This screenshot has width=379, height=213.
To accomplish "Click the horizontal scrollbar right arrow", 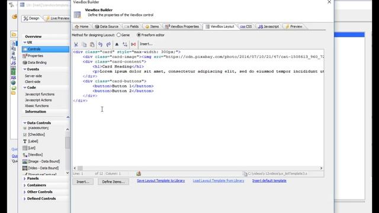I will pyautogui.click(x=321, y=168).
